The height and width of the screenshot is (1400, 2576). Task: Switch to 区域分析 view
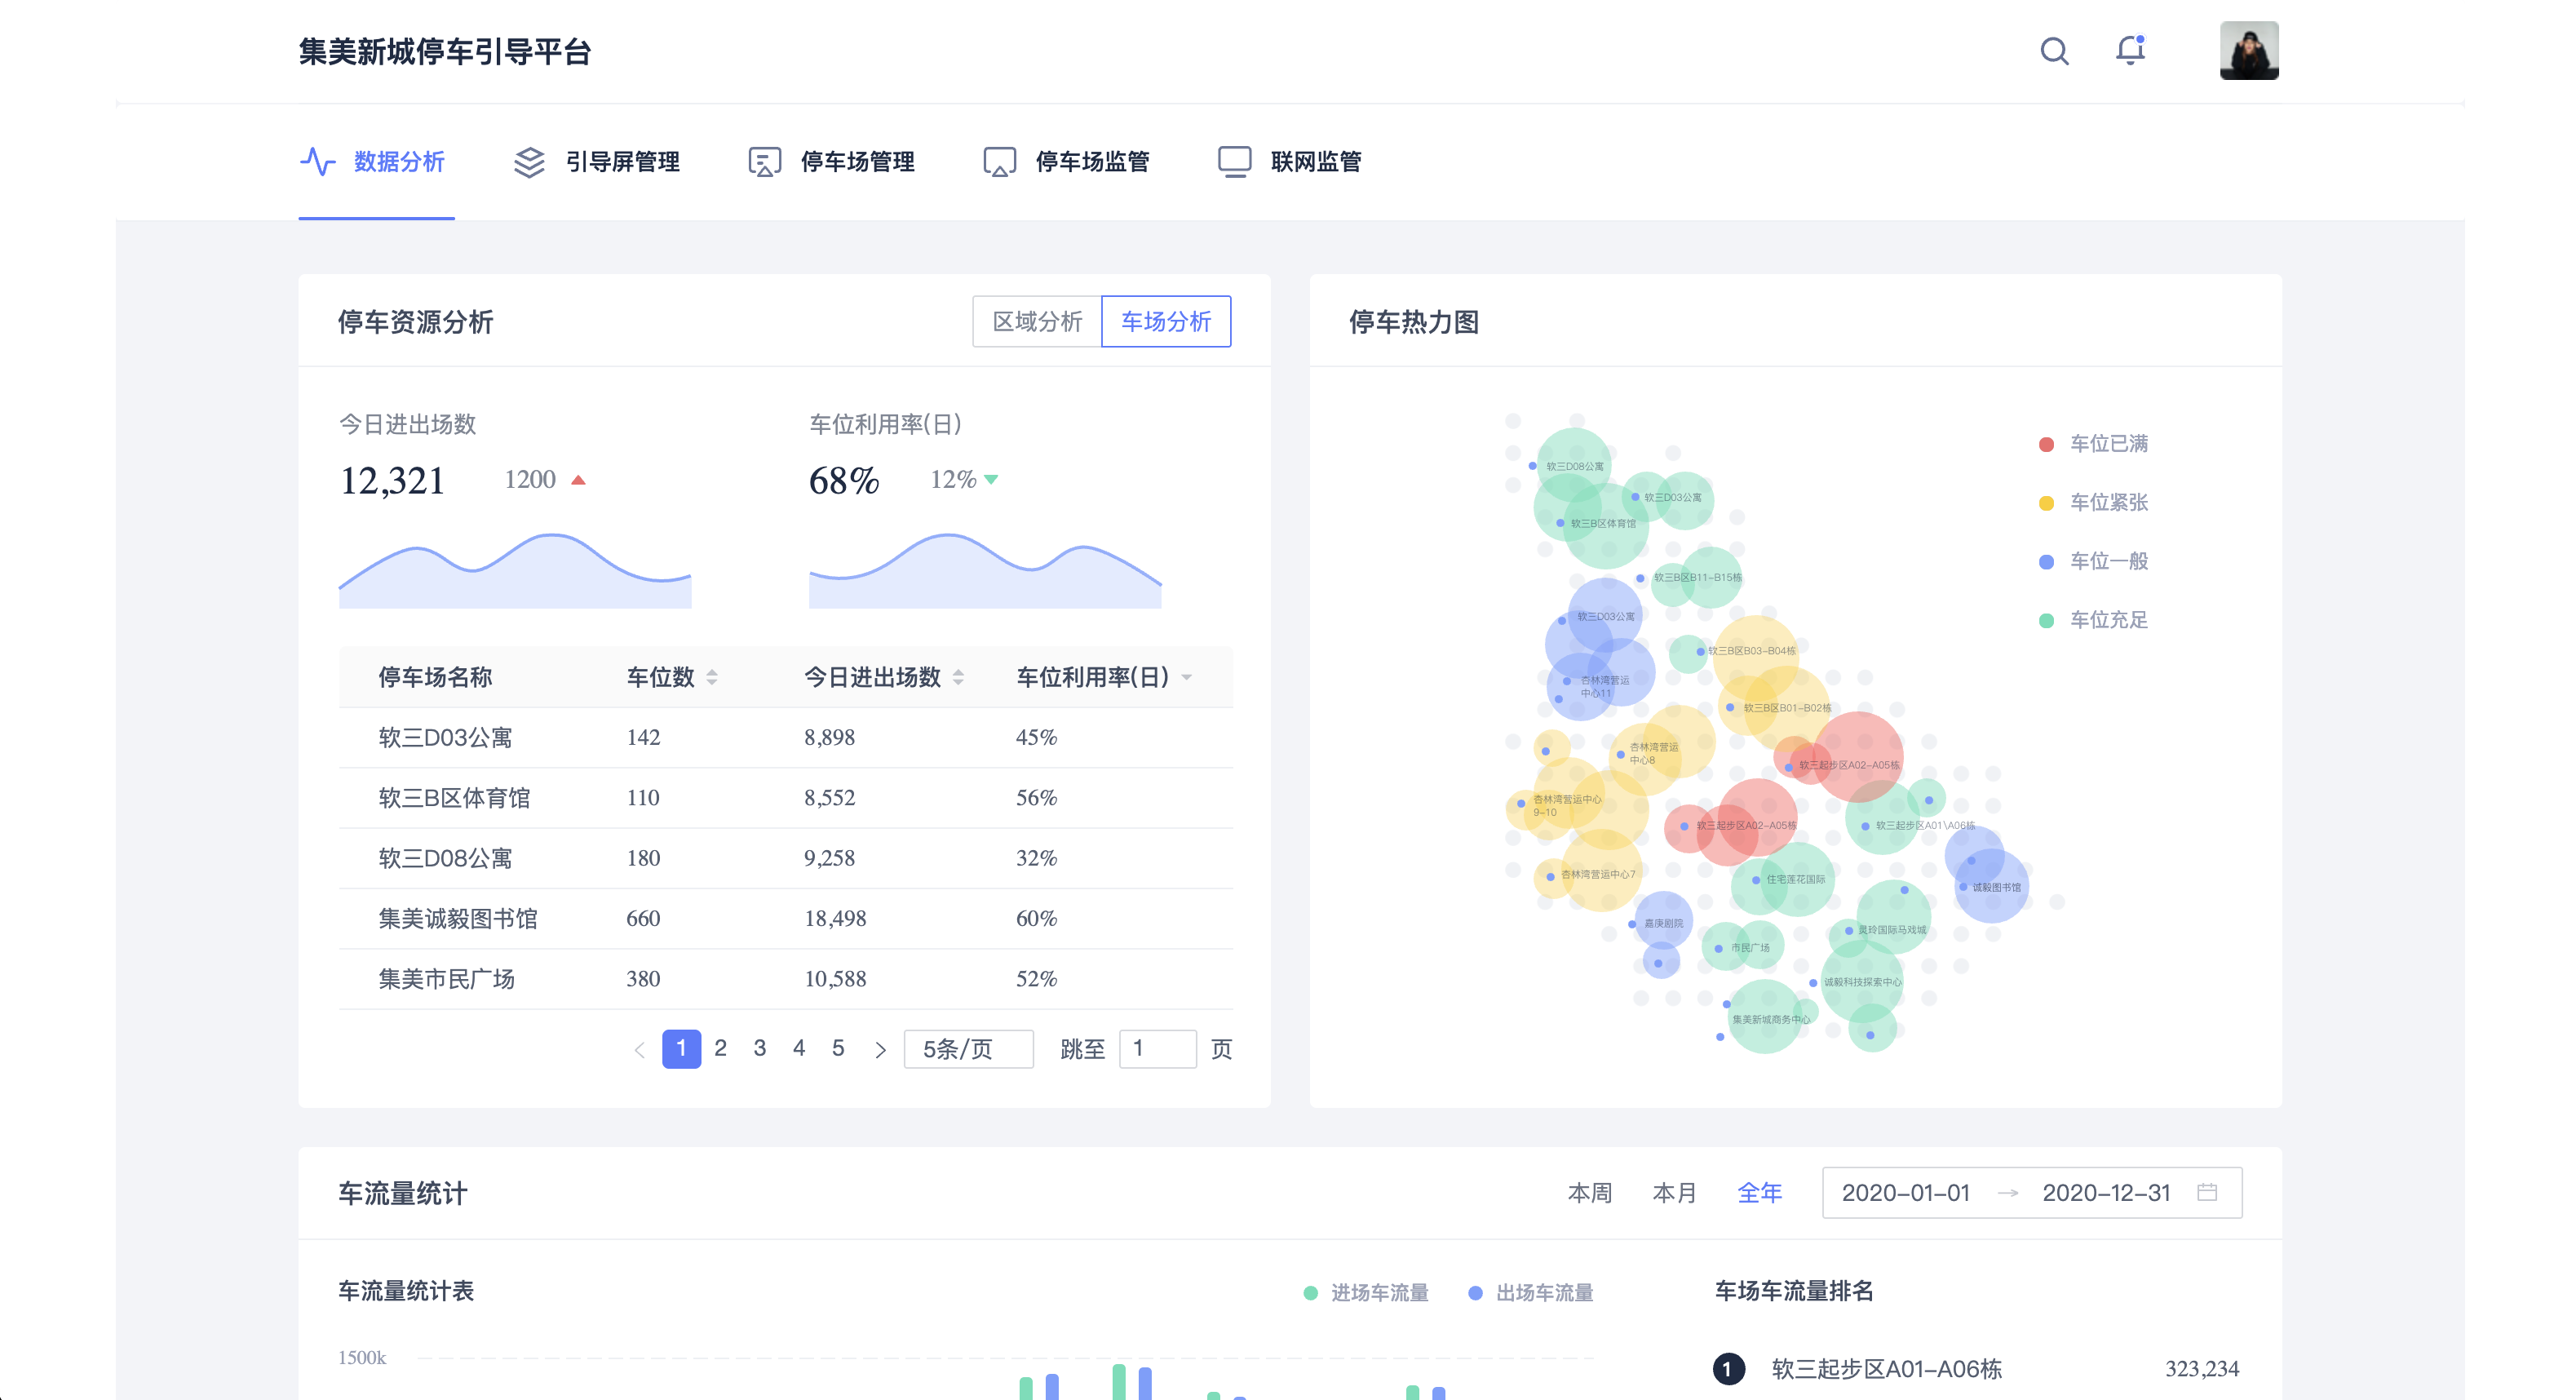(1037, 321)
